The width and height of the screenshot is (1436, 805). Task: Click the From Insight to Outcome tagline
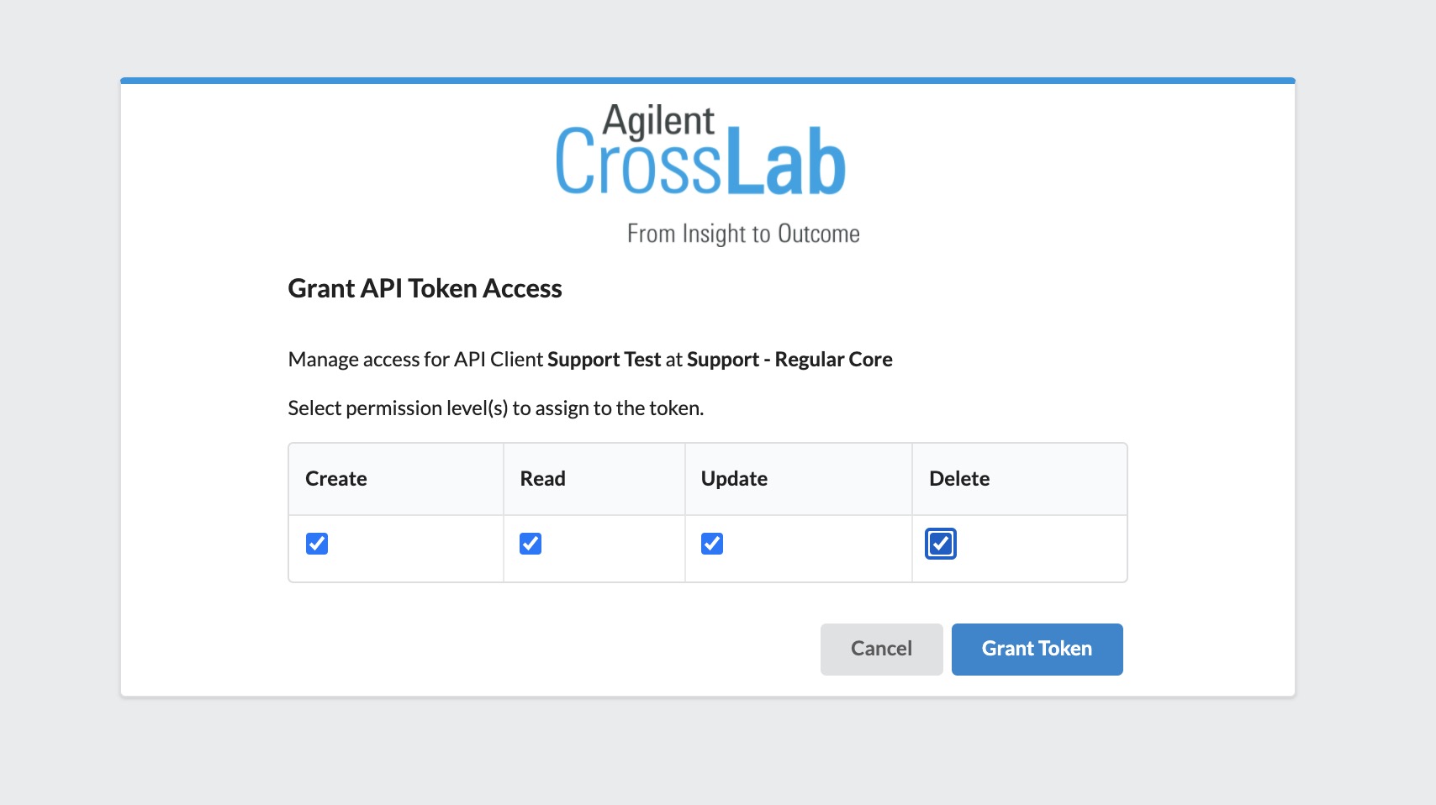743,234
